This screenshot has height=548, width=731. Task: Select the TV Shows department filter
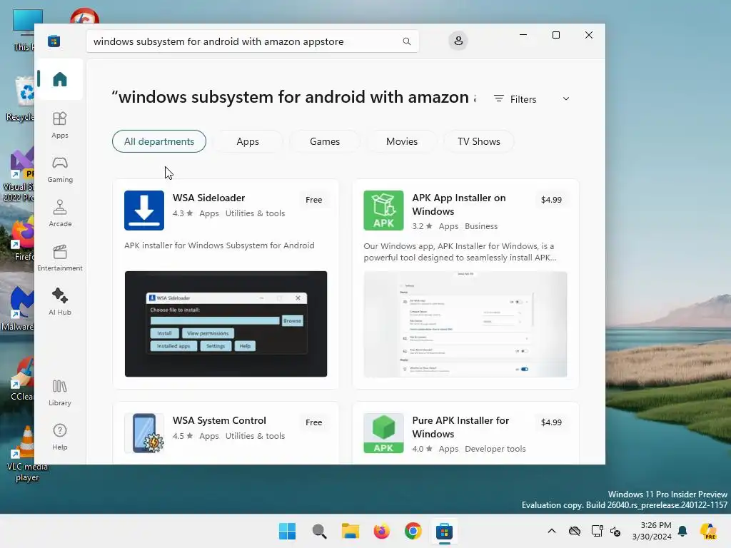coord(479,141)
